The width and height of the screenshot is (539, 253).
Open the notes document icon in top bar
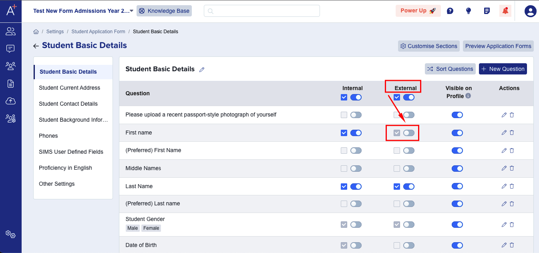[x=487, y=11]
